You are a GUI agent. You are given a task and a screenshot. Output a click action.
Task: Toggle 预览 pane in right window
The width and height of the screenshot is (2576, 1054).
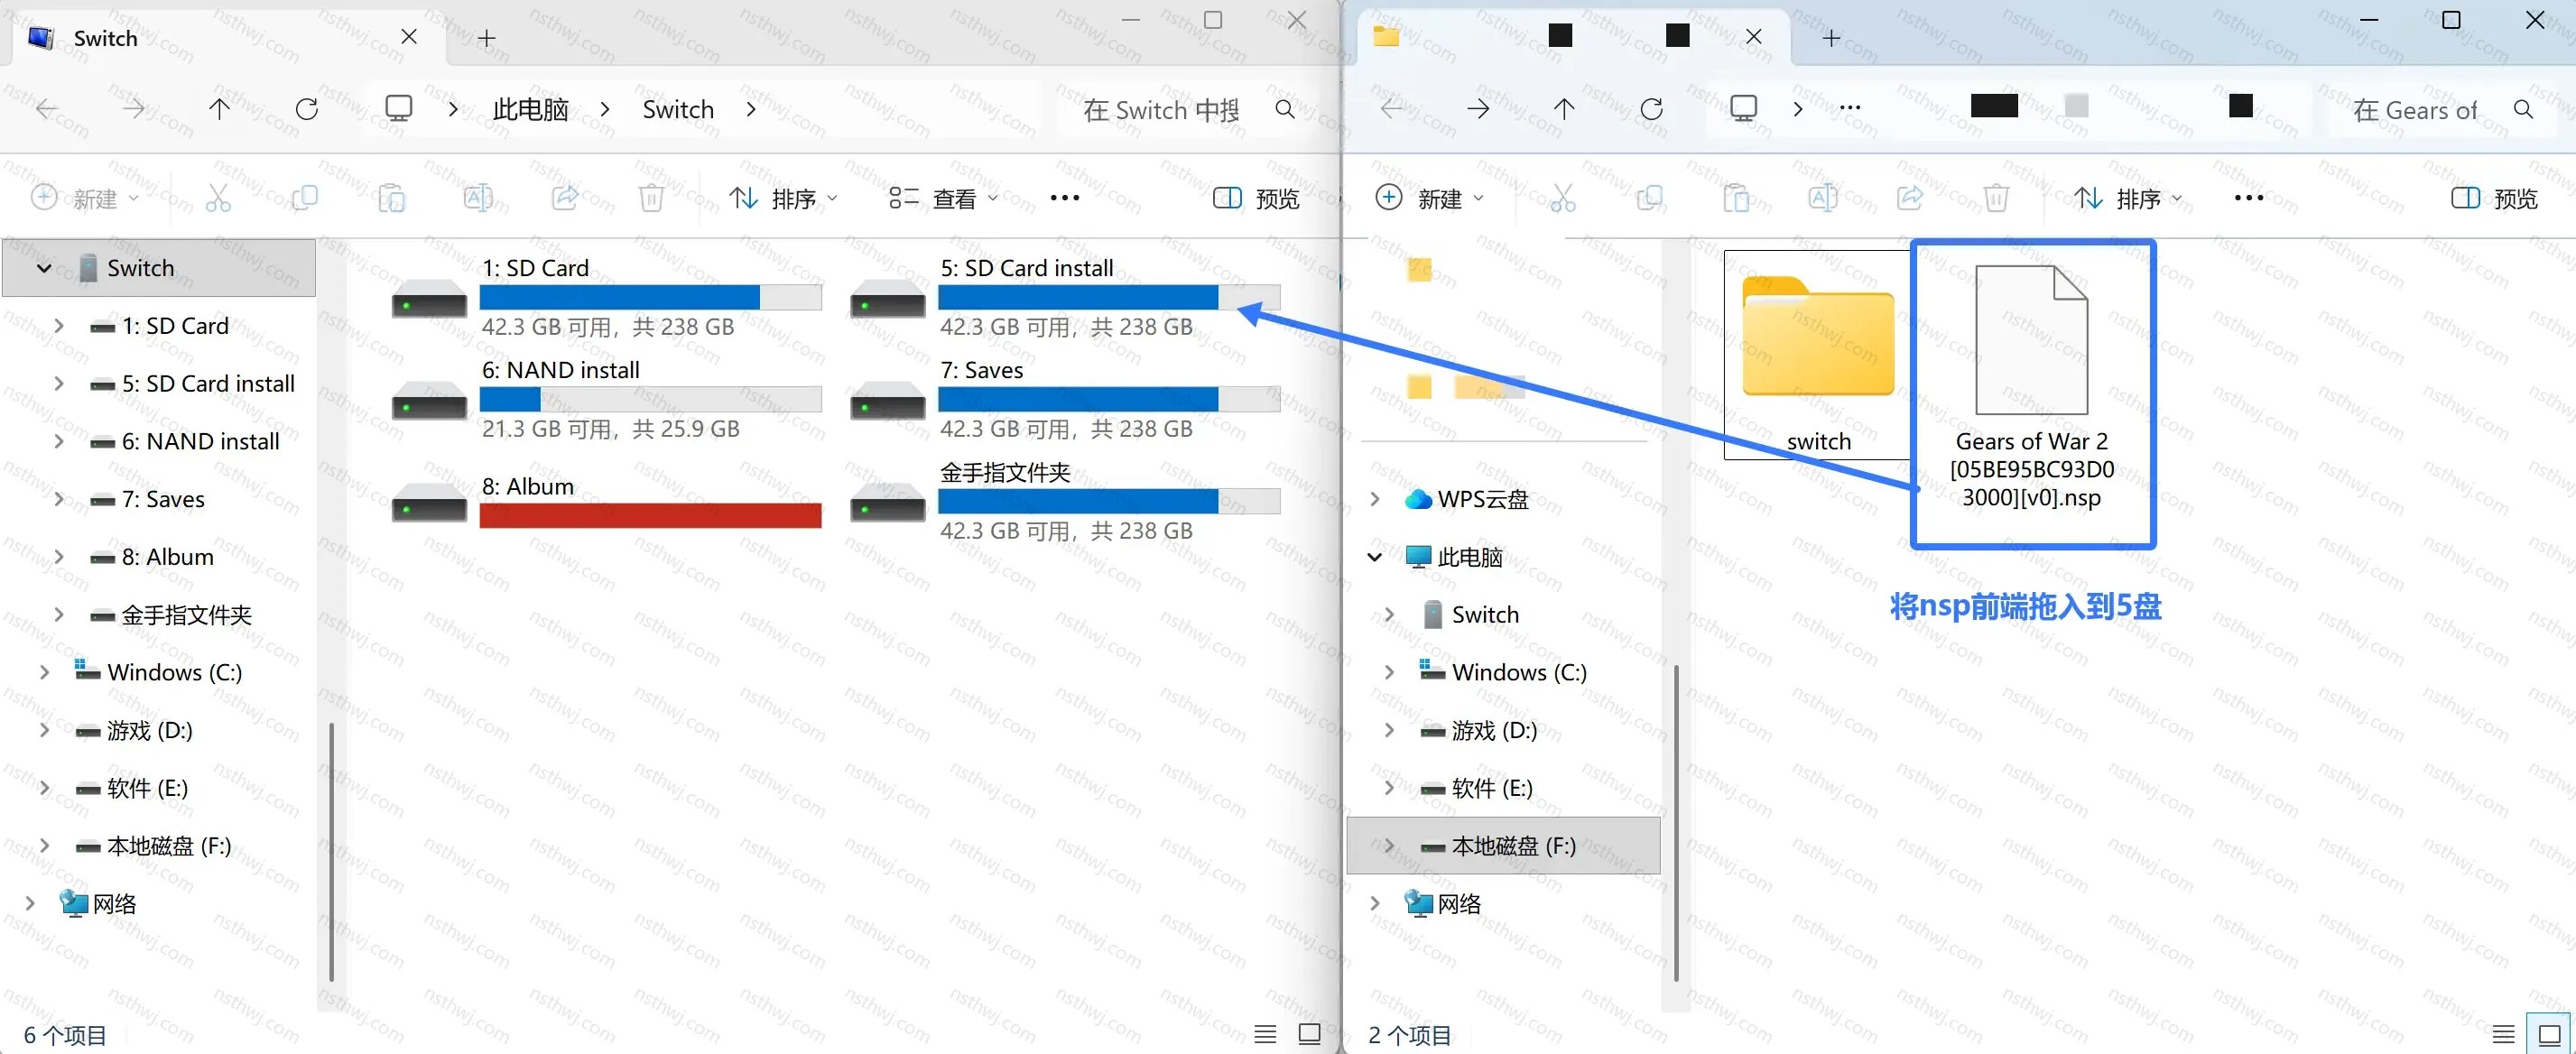pos(2494,198)
